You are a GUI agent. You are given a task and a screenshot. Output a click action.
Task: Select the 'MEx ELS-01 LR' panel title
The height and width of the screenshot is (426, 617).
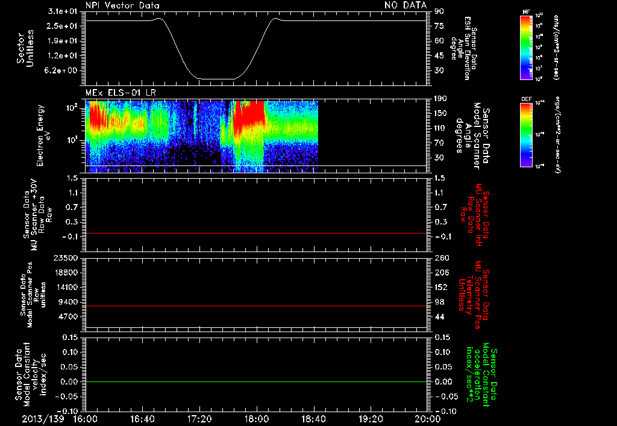point(121,93)
